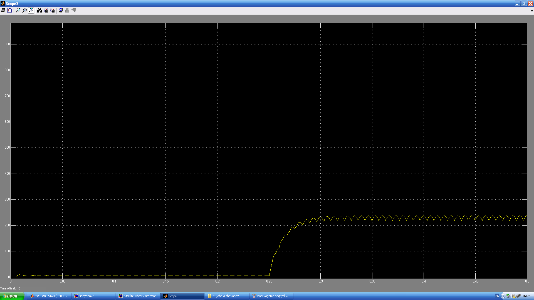Close the Scope3 window
The image size is (534, 300).
(x=530, y=4)
